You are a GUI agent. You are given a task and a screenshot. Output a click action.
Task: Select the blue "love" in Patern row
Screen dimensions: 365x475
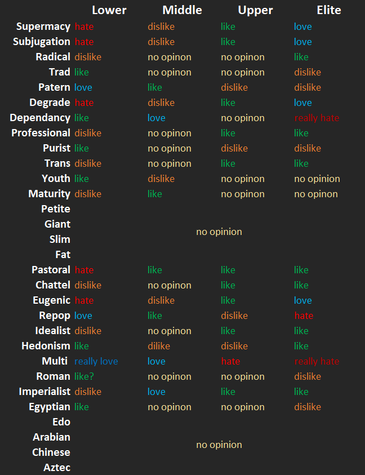(x=83, y=87)
